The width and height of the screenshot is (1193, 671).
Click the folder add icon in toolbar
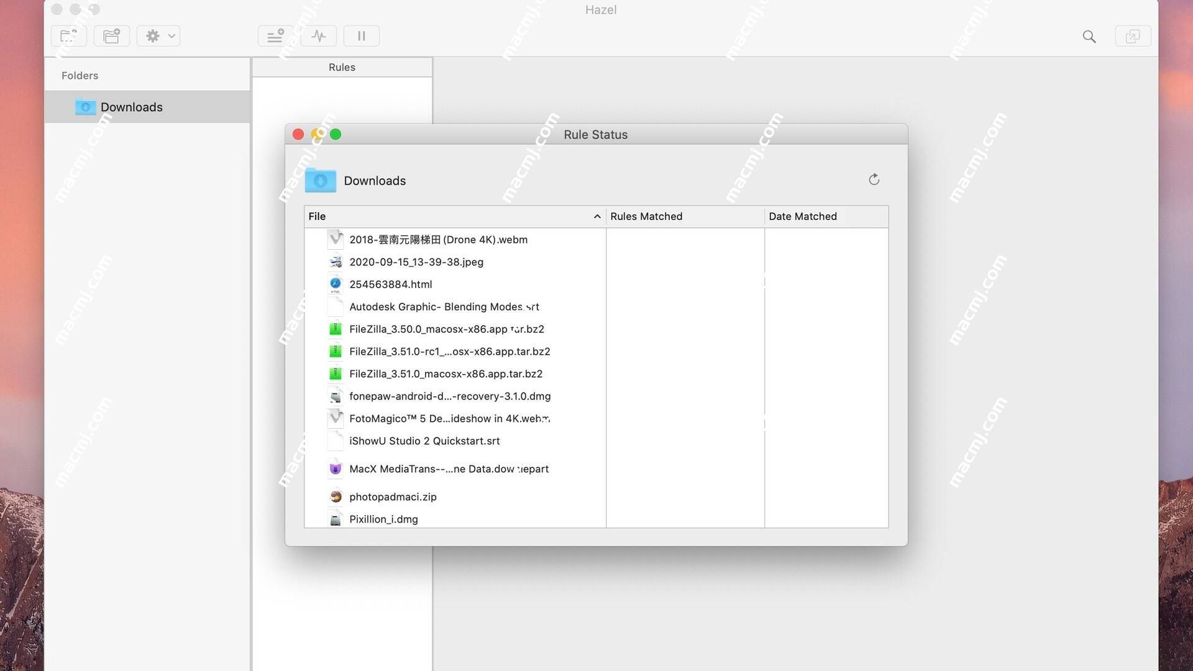tap(111, 35)
